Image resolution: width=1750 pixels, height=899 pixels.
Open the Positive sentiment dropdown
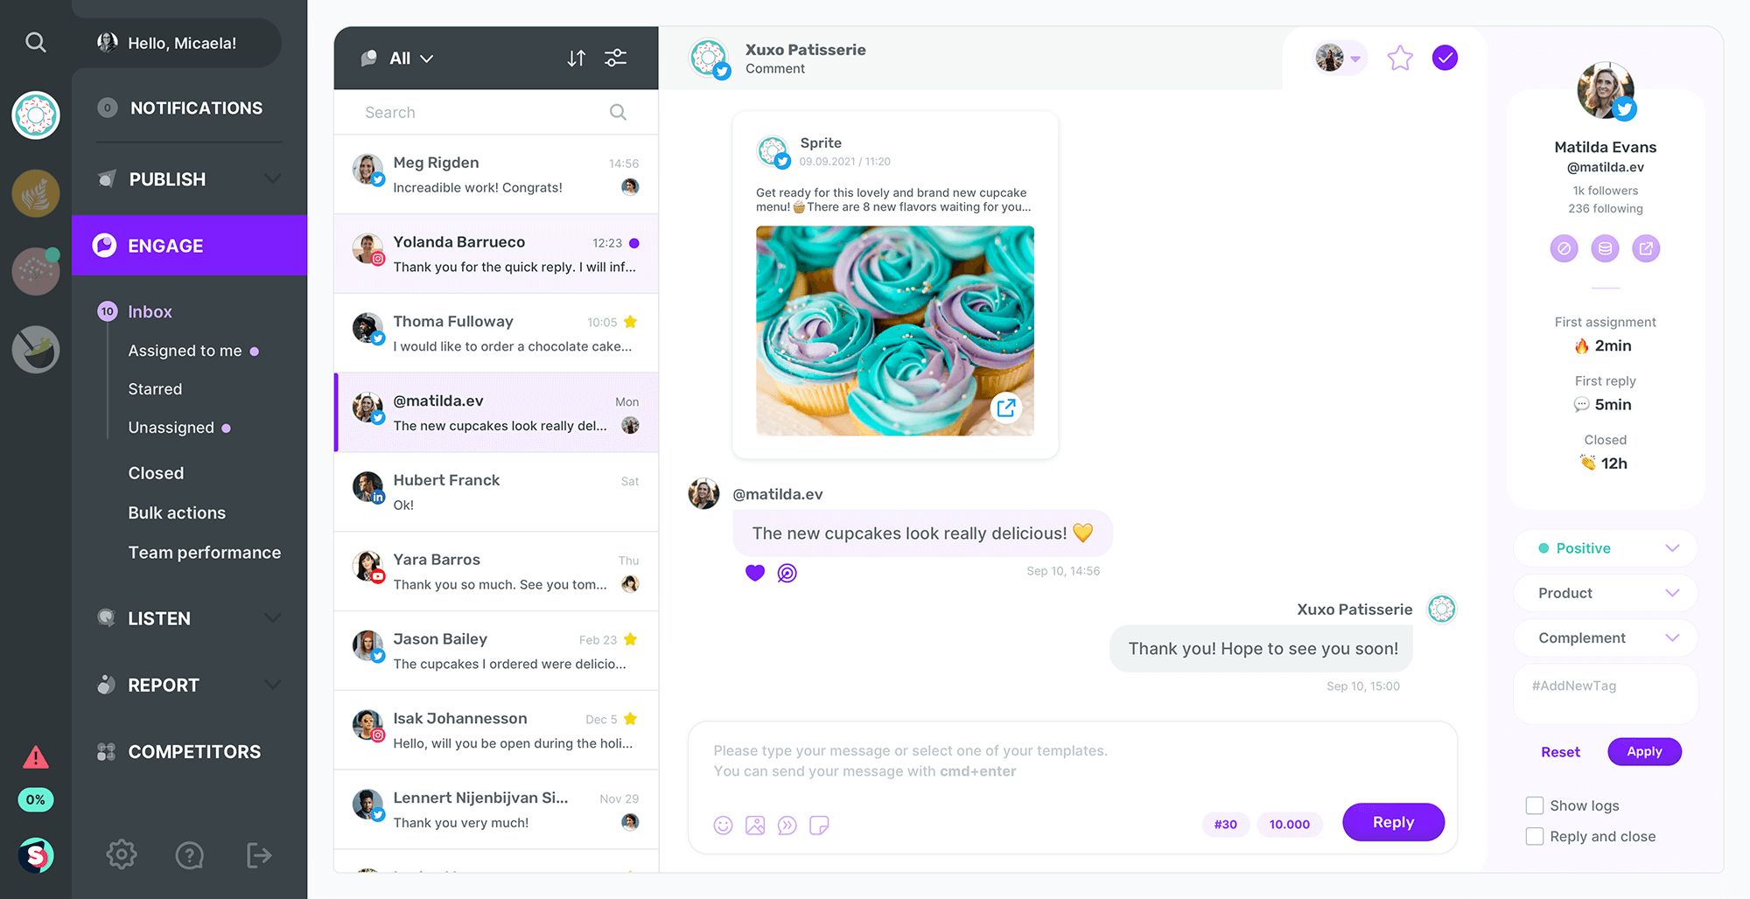click(x=1606, y=548)
